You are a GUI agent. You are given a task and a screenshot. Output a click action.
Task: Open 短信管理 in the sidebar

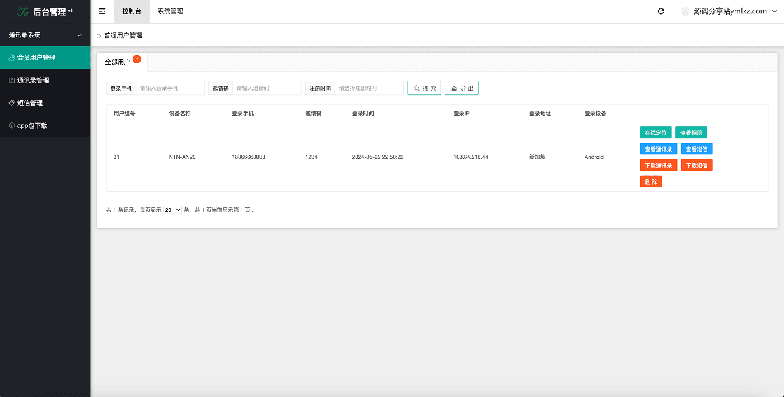(x=45, y=103)
